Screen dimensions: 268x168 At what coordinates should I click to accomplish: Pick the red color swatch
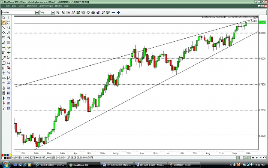[3, 155]
